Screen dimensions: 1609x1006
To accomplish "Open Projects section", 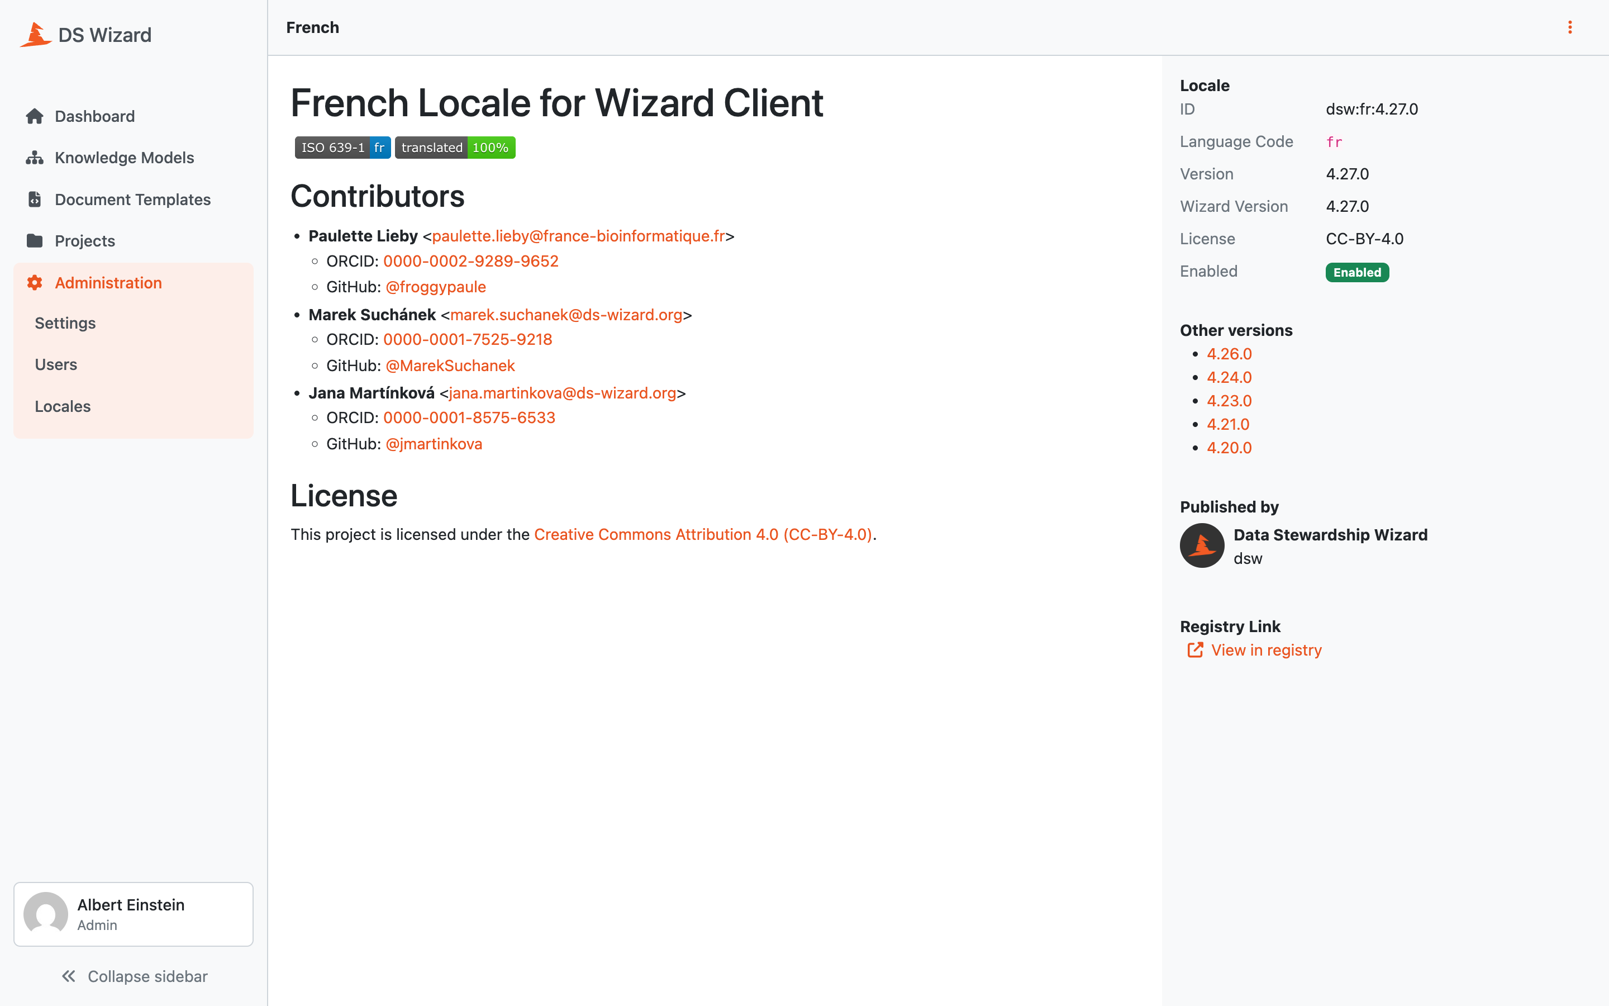I will (133, 240).
